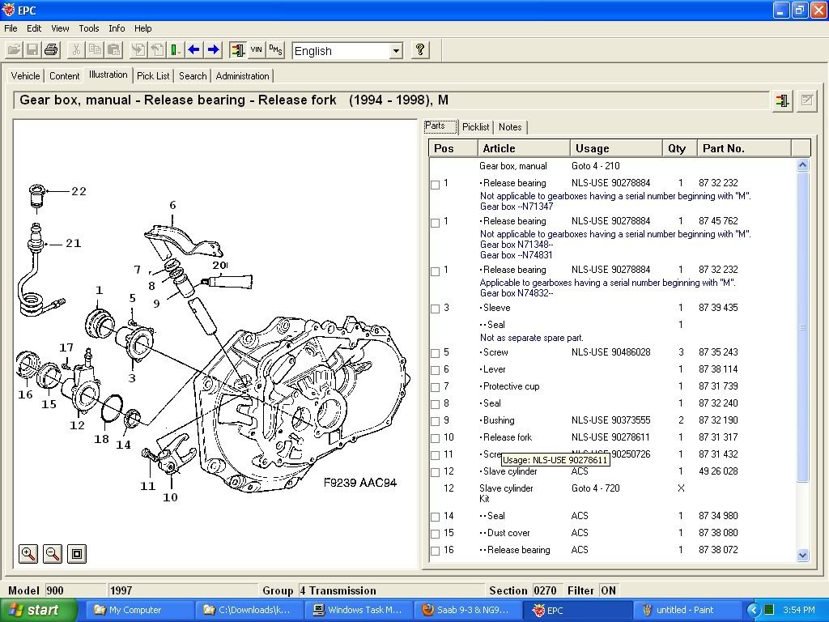Select the VIN lookup icon on the toolbar
Screen dimensions: 829x622
(256, 49)
